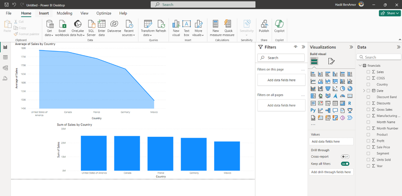Select the Azure map arrow visual

pos(335,96)
